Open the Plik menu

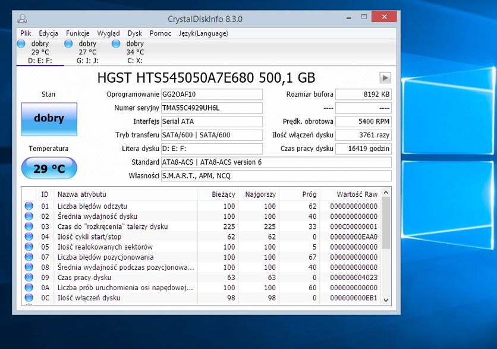(26, 33)
